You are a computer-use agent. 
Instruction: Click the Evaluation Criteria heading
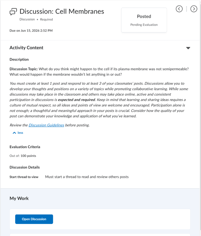[x=25, y=147]
